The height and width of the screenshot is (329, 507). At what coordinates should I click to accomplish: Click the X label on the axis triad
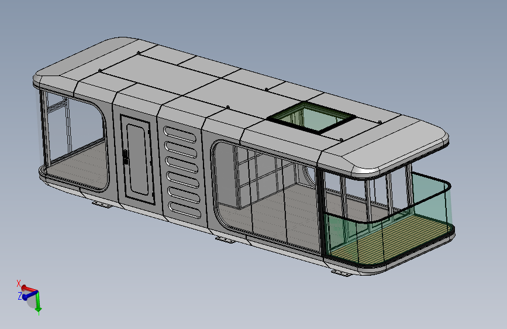click(19, 284)
